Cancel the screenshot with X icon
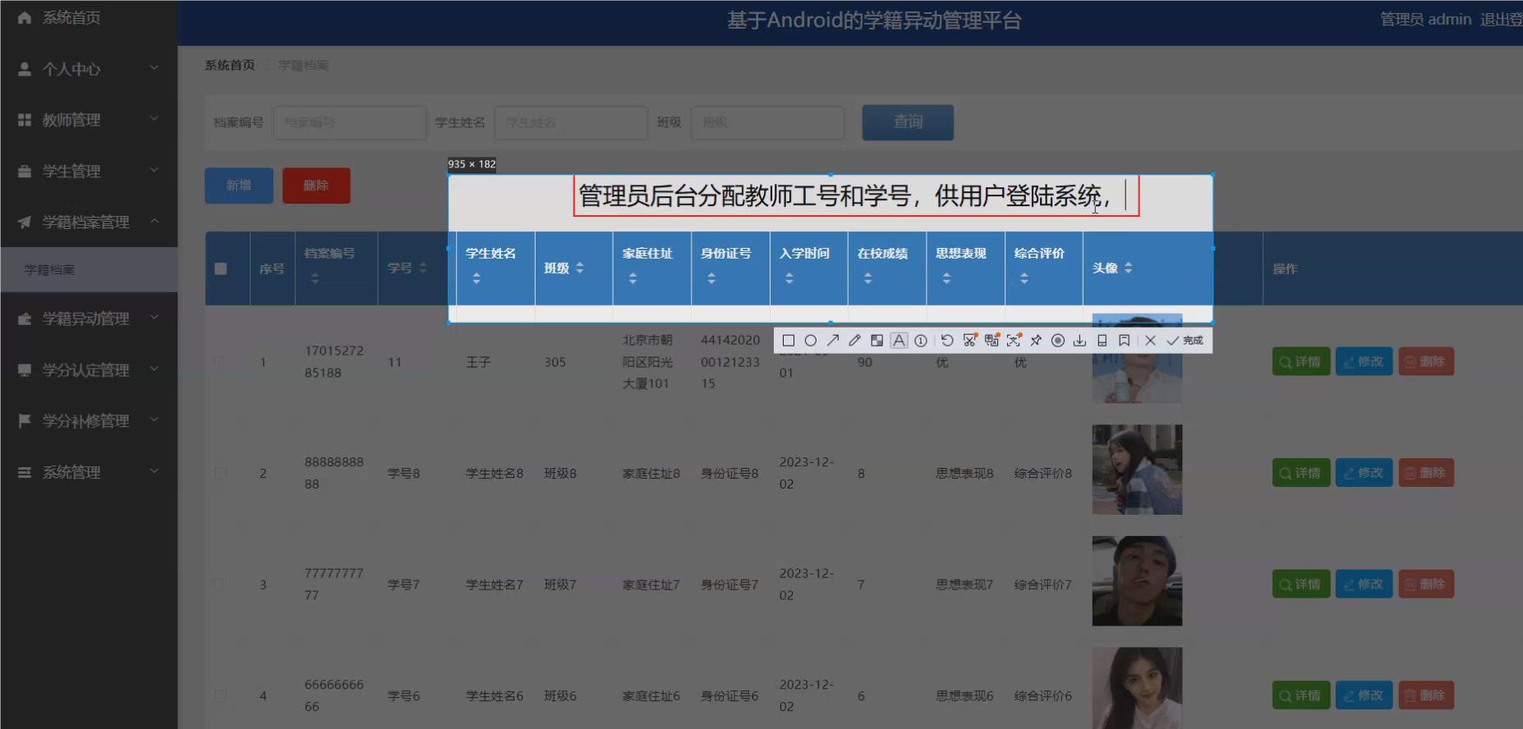Screen dimensions: 1523x729 click(1150, 341)
